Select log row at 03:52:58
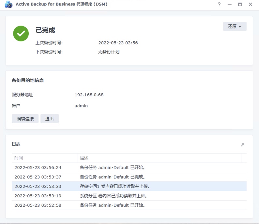The width and height of the screenshot is (259, 224). tap(129, 205)
